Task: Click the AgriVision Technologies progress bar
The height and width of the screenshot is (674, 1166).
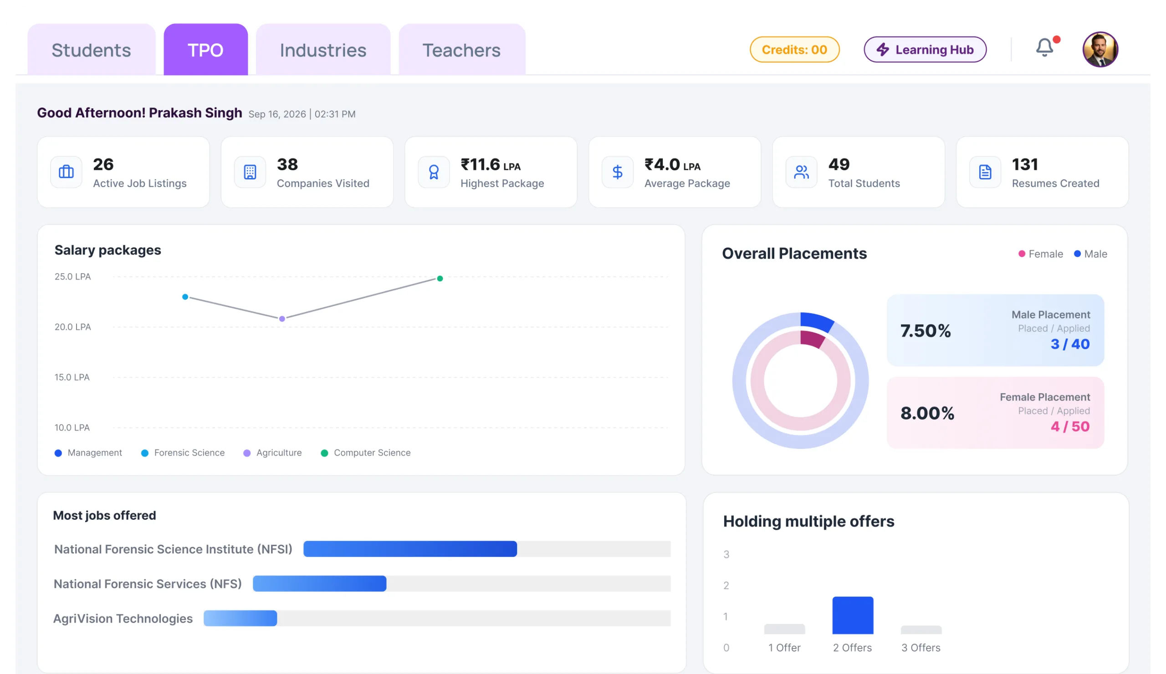Action: click(437, 618)
